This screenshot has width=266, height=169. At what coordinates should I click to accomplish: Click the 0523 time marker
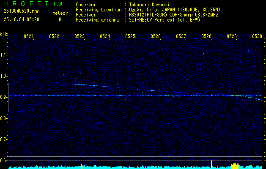point(80,36)
